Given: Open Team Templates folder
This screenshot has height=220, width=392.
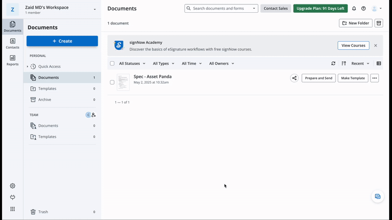Looking at the screenshot, I should pyautogui.click(x=62, y=137).
